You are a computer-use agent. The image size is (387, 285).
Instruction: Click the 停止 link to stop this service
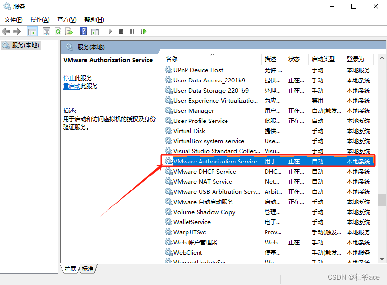[x=69, y=78]
